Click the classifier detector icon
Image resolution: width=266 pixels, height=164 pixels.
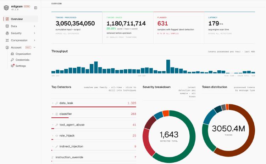57,114
